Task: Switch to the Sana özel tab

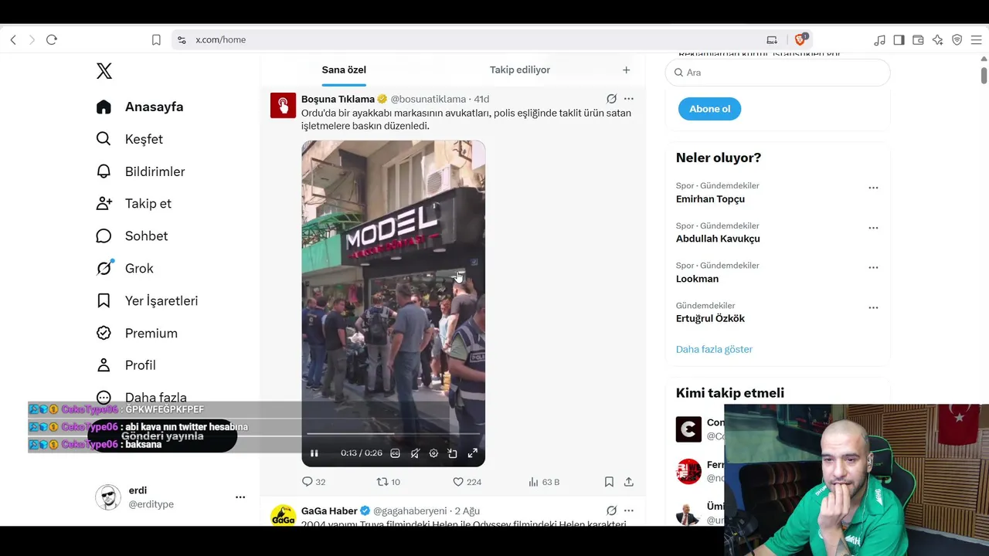Action: point(344,69)
